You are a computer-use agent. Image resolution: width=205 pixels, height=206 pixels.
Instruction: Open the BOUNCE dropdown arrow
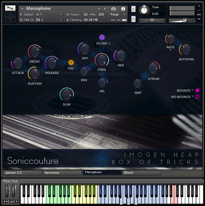pos(192,90)
